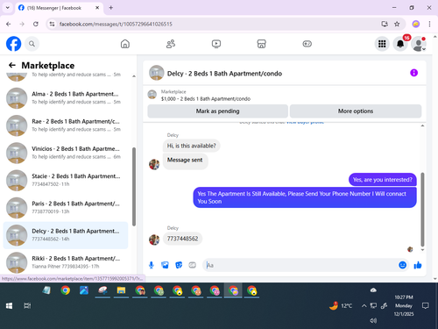Open File Explorer from taskbar

121,290
